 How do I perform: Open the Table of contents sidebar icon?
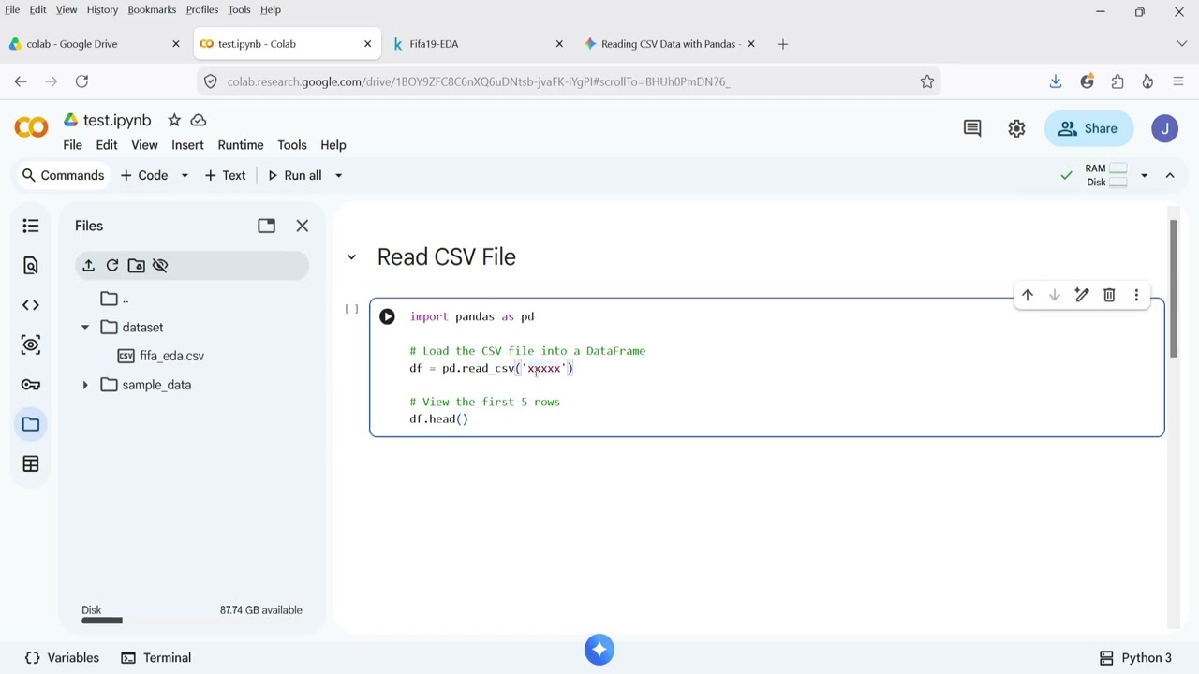point(31,226)
